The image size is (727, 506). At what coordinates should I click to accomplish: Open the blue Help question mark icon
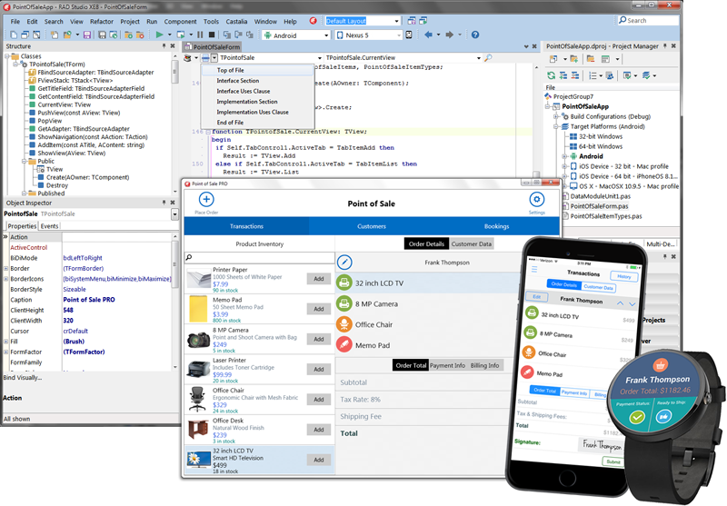(475, 35)
